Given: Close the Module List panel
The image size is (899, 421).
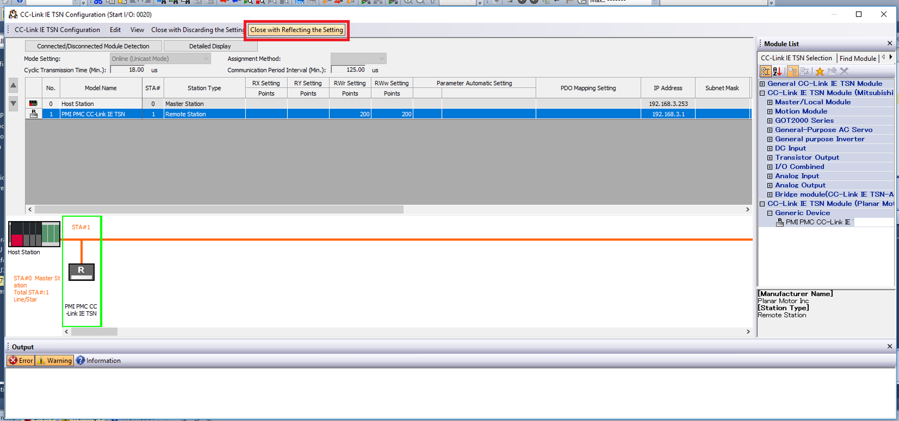Looking at the screenshot, I should [x=890, y=43].
